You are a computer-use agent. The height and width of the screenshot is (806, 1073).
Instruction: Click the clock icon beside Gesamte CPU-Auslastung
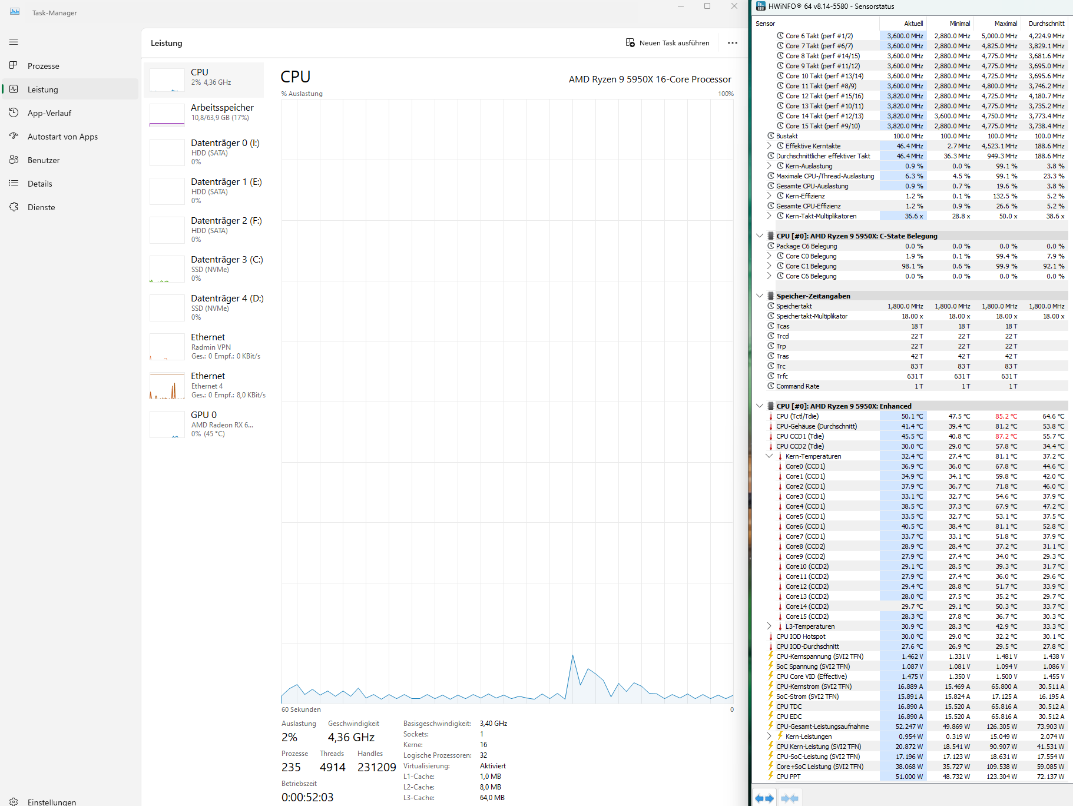pos(770,186)
